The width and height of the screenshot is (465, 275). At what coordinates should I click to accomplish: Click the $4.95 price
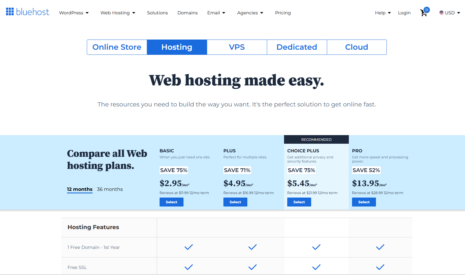(x=235, y=183)
